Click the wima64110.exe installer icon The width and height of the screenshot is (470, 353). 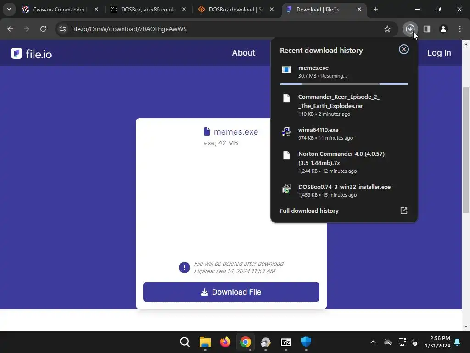(x=286, y=131)
